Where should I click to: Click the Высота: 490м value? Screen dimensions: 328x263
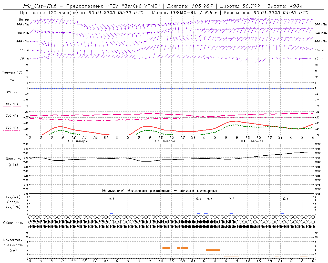pos(285,6)
